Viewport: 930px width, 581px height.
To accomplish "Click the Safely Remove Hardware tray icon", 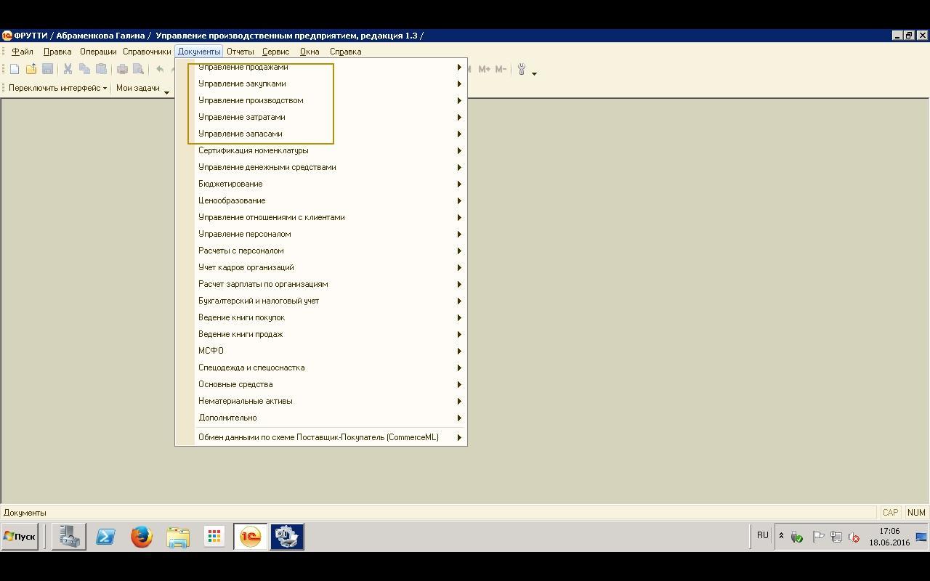I will [x=797, y=537].
